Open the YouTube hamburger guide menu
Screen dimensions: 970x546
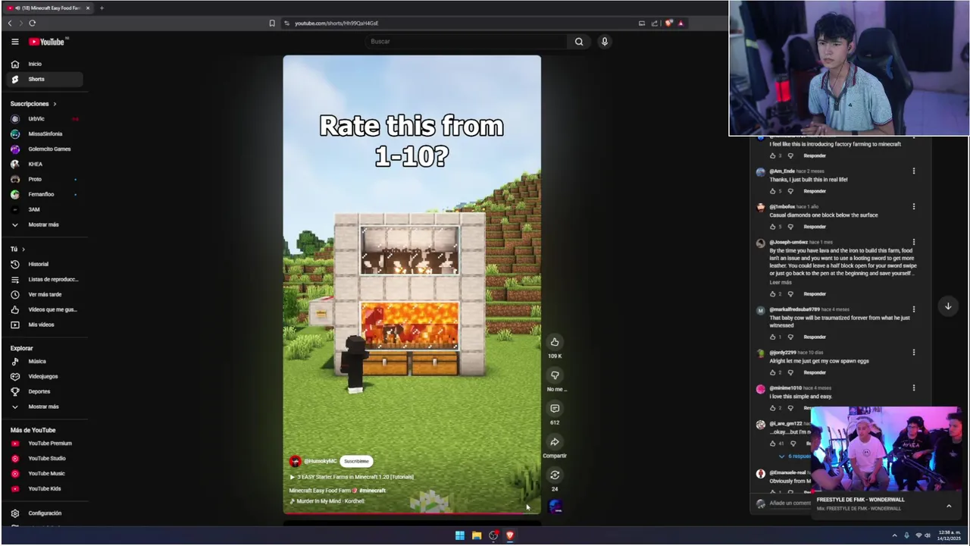tap(14, 42)
